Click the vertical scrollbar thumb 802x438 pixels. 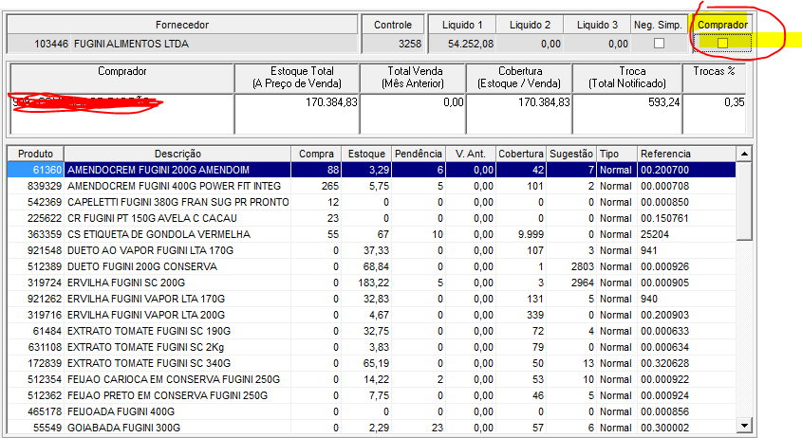(744, 200)
